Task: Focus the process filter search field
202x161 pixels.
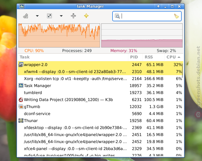Action: click(x=147, y=16)
